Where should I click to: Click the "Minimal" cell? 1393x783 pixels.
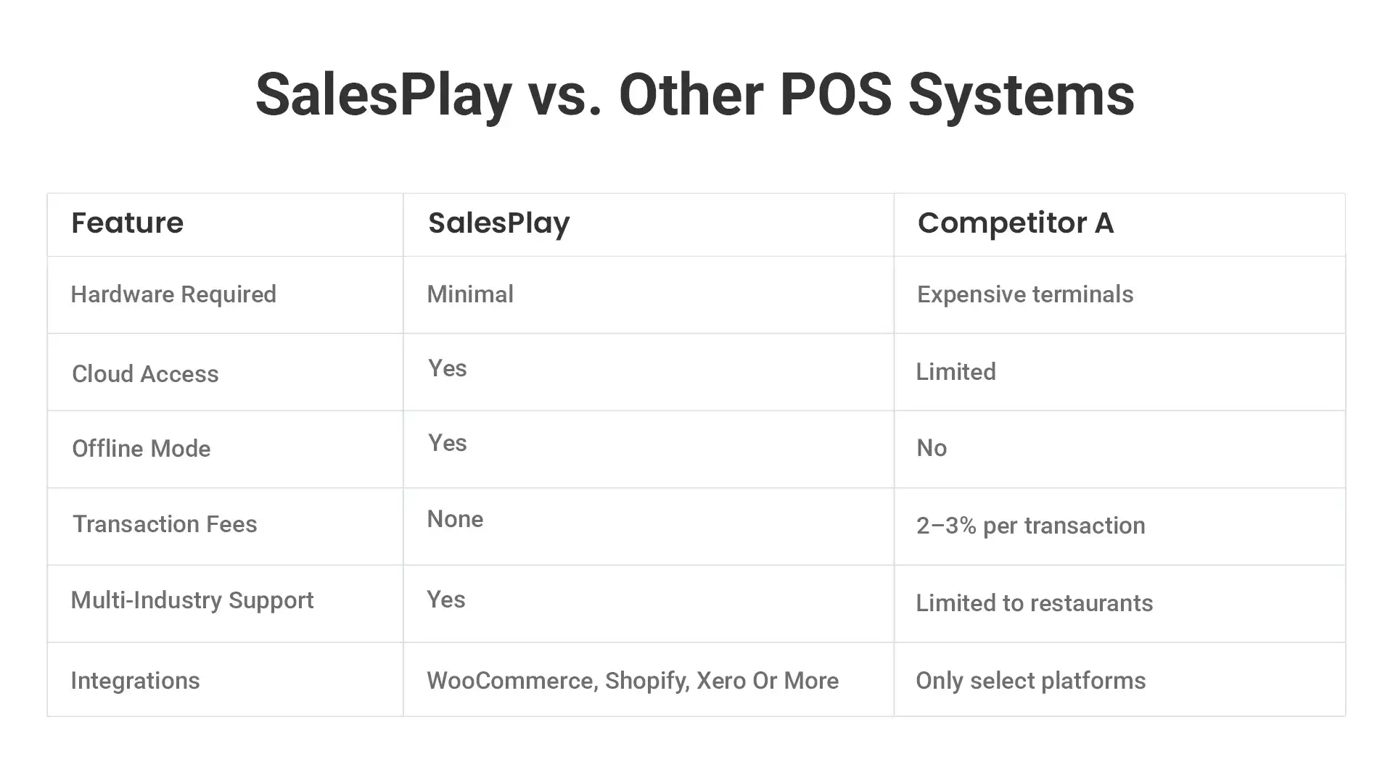click(470, 294)
